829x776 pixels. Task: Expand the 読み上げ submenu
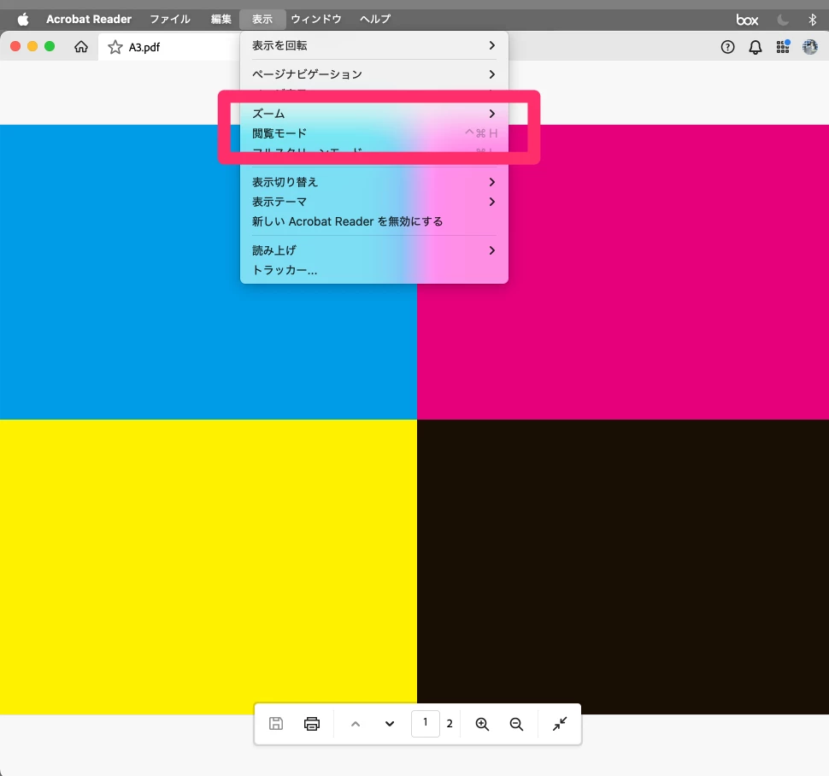coord(373,250)
